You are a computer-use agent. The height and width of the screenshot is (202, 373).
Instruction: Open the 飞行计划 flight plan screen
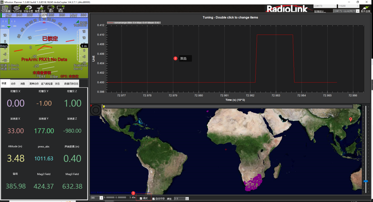tap(17, 9)
